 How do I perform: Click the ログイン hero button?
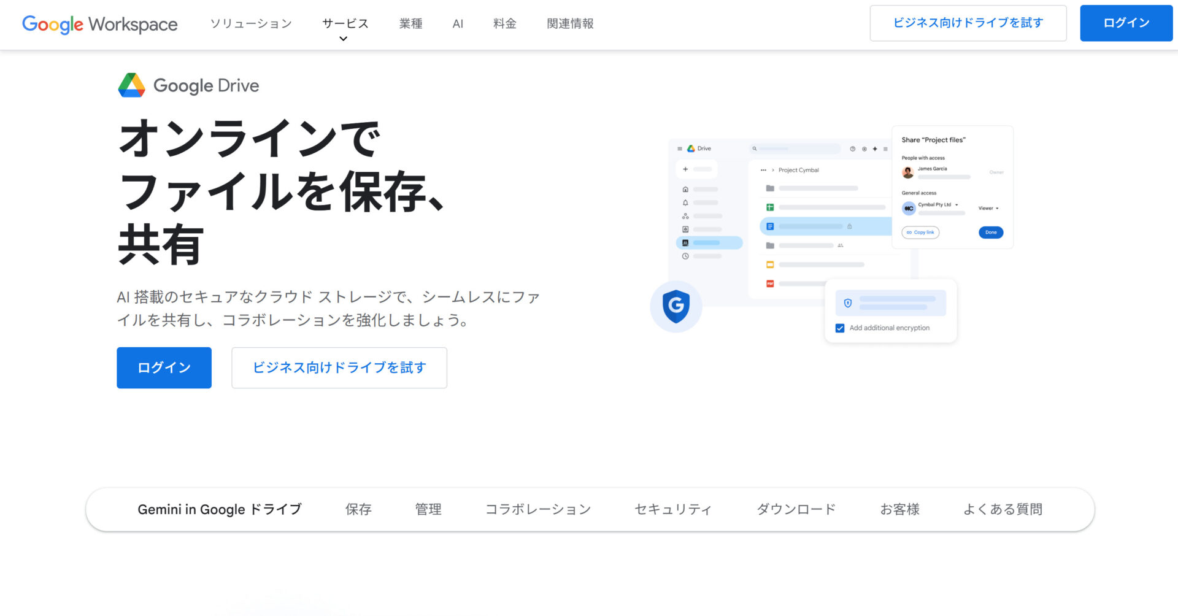click(163, 368)
